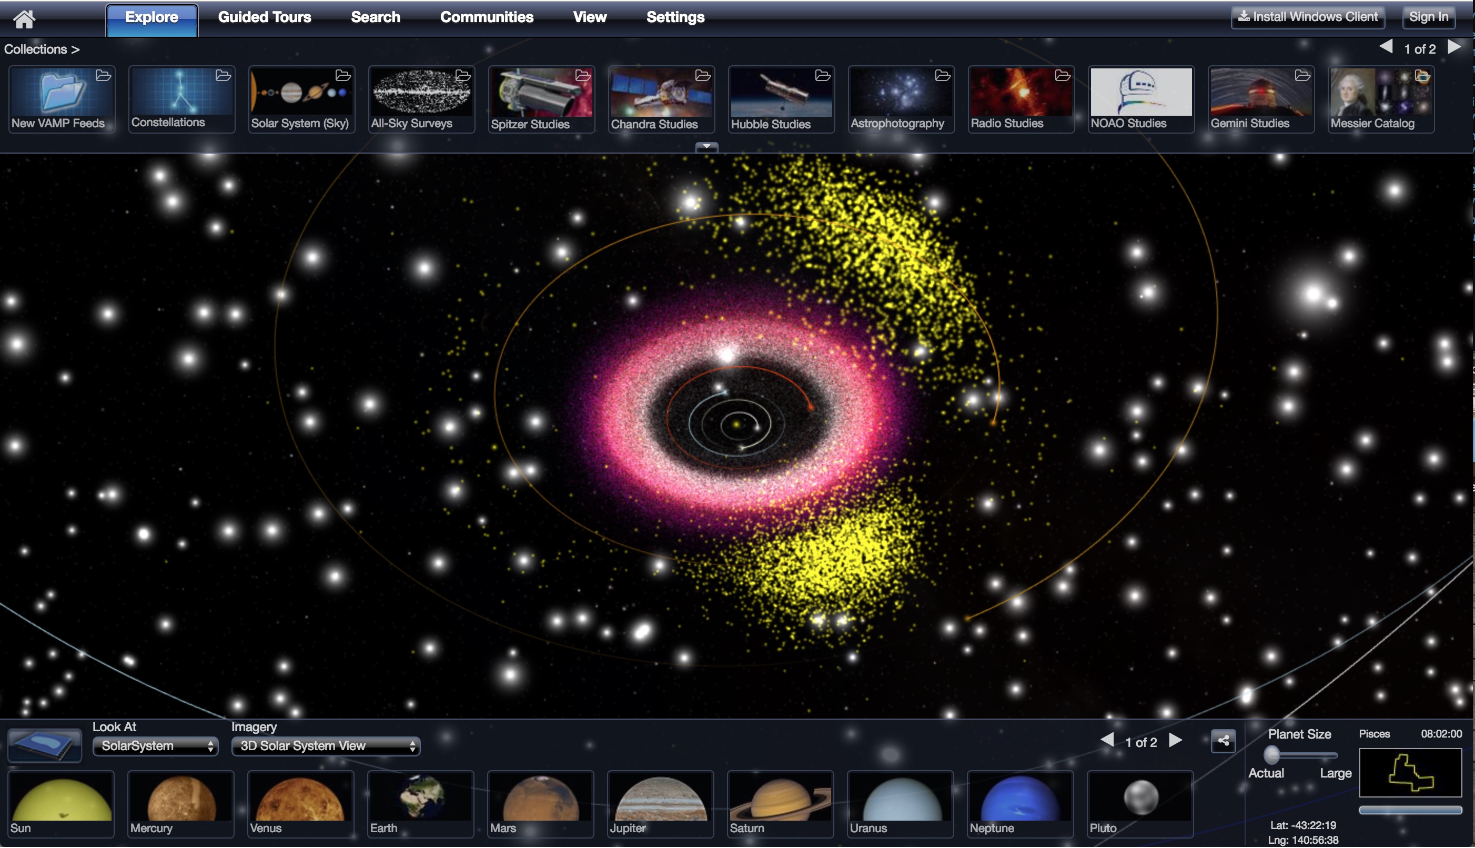The image size is (1475, 848).
Task: Switch to the Search tab
Action: click(x=376, y=17)
